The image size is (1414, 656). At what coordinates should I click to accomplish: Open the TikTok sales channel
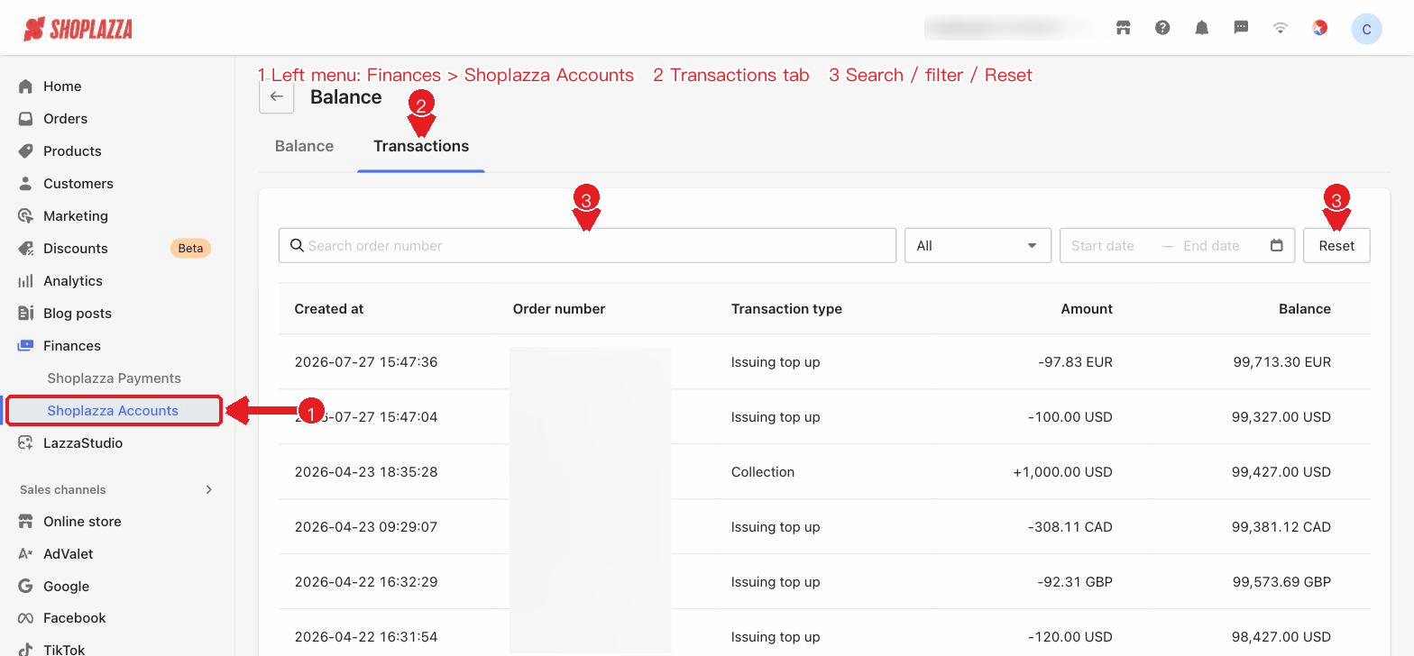point(64,649)
